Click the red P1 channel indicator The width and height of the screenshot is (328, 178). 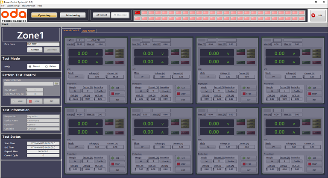pos(138,12)
